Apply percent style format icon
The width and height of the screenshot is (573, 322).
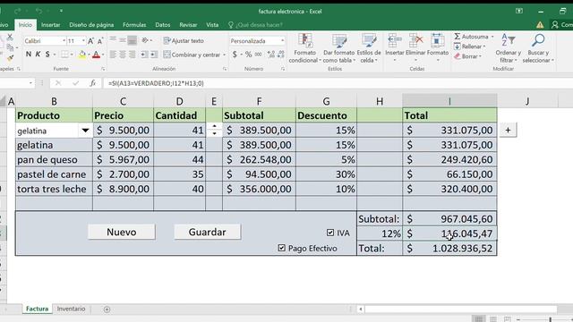249,55
